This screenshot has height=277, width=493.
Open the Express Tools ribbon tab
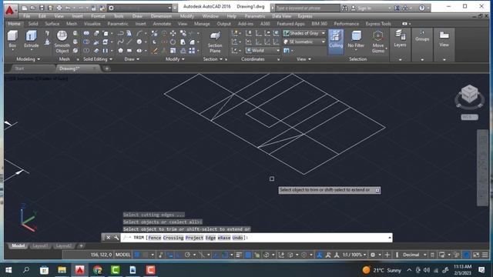[378, 24]
